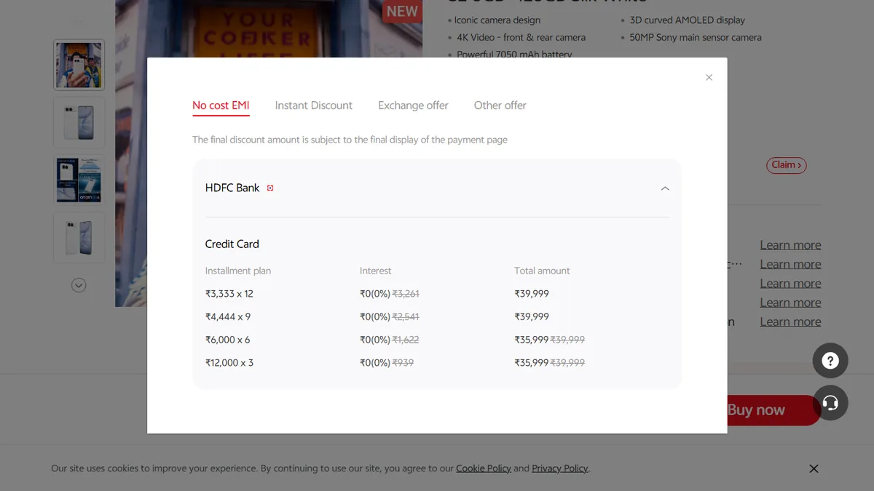Close the EMI offers dialog
This screenshot has width=874, height=491.
pos(709,77)
